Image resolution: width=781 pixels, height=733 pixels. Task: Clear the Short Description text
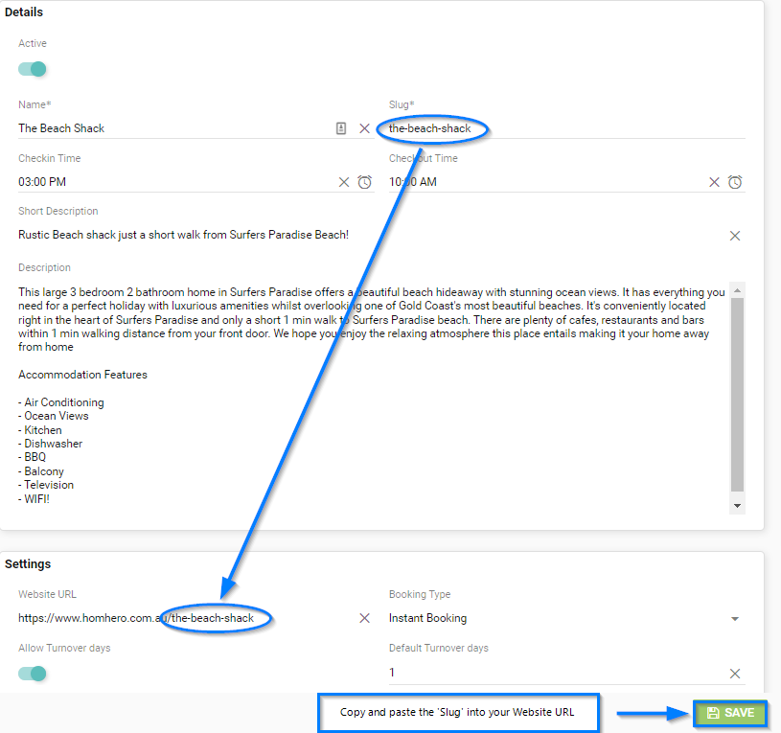point(735,236)
